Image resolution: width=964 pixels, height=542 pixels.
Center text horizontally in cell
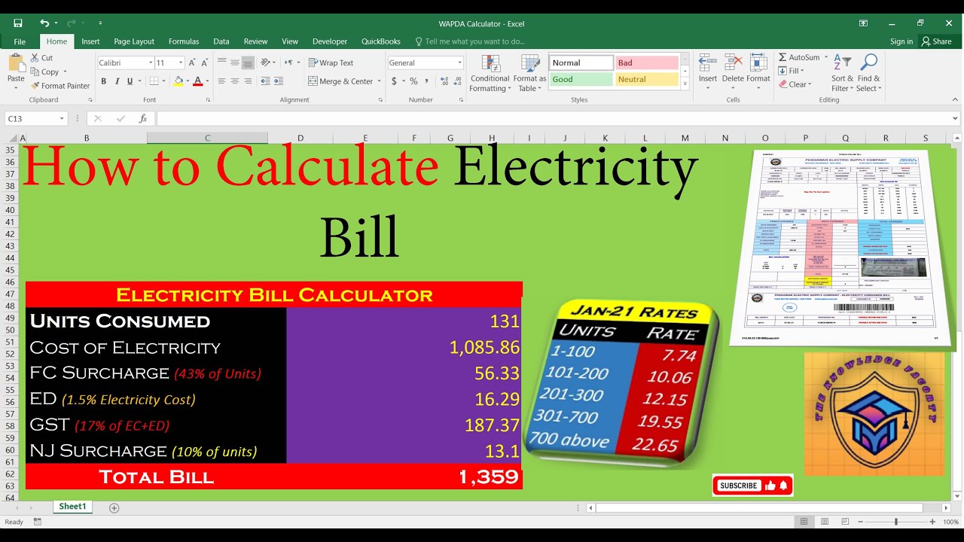(x=235, y=81)
